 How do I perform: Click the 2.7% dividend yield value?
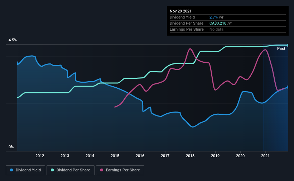(213, 17)
